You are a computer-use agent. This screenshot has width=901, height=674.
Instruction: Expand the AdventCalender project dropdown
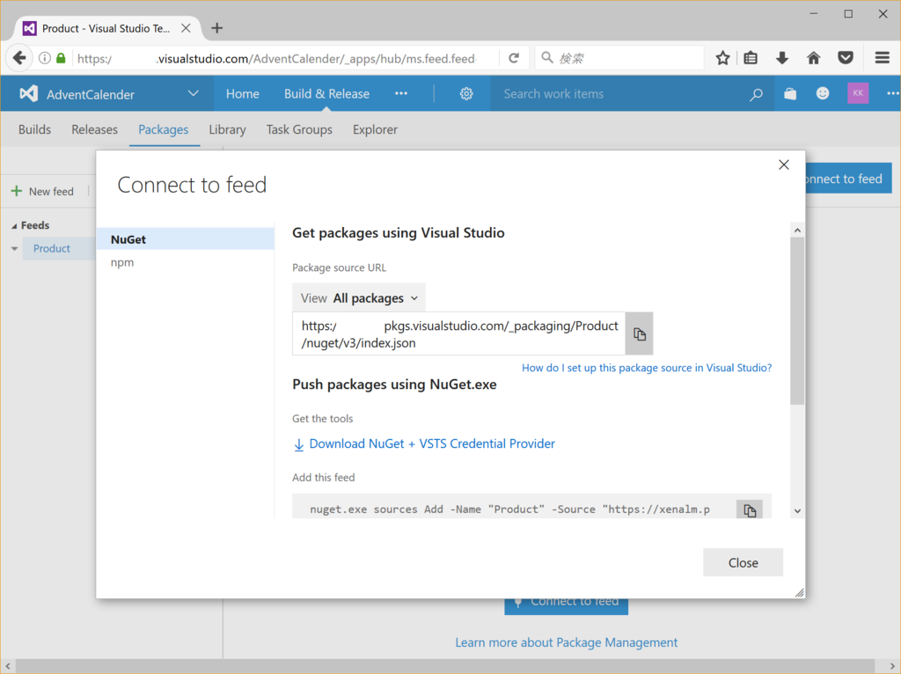tap(193, 93)
